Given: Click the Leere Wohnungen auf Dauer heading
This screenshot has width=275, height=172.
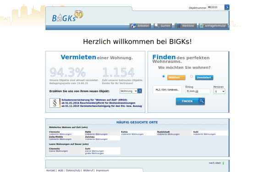Looking at the screenshot, I should click(x=69, y=144).
